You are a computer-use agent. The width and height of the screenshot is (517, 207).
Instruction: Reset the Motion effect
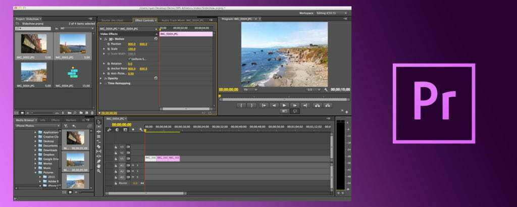156,38
